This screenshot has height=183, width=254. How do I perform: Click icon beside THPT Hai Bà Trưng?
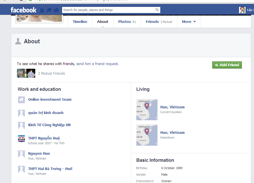(21, 169)
